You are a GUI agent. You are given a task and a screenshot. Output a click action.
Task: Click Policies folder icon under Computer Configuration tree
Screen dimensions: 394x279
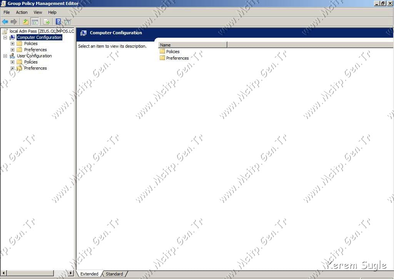[x=19, y=43]
